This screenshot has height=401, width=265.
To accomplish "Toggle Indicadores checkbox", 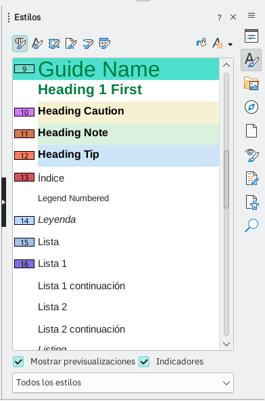I will [144, 362].
